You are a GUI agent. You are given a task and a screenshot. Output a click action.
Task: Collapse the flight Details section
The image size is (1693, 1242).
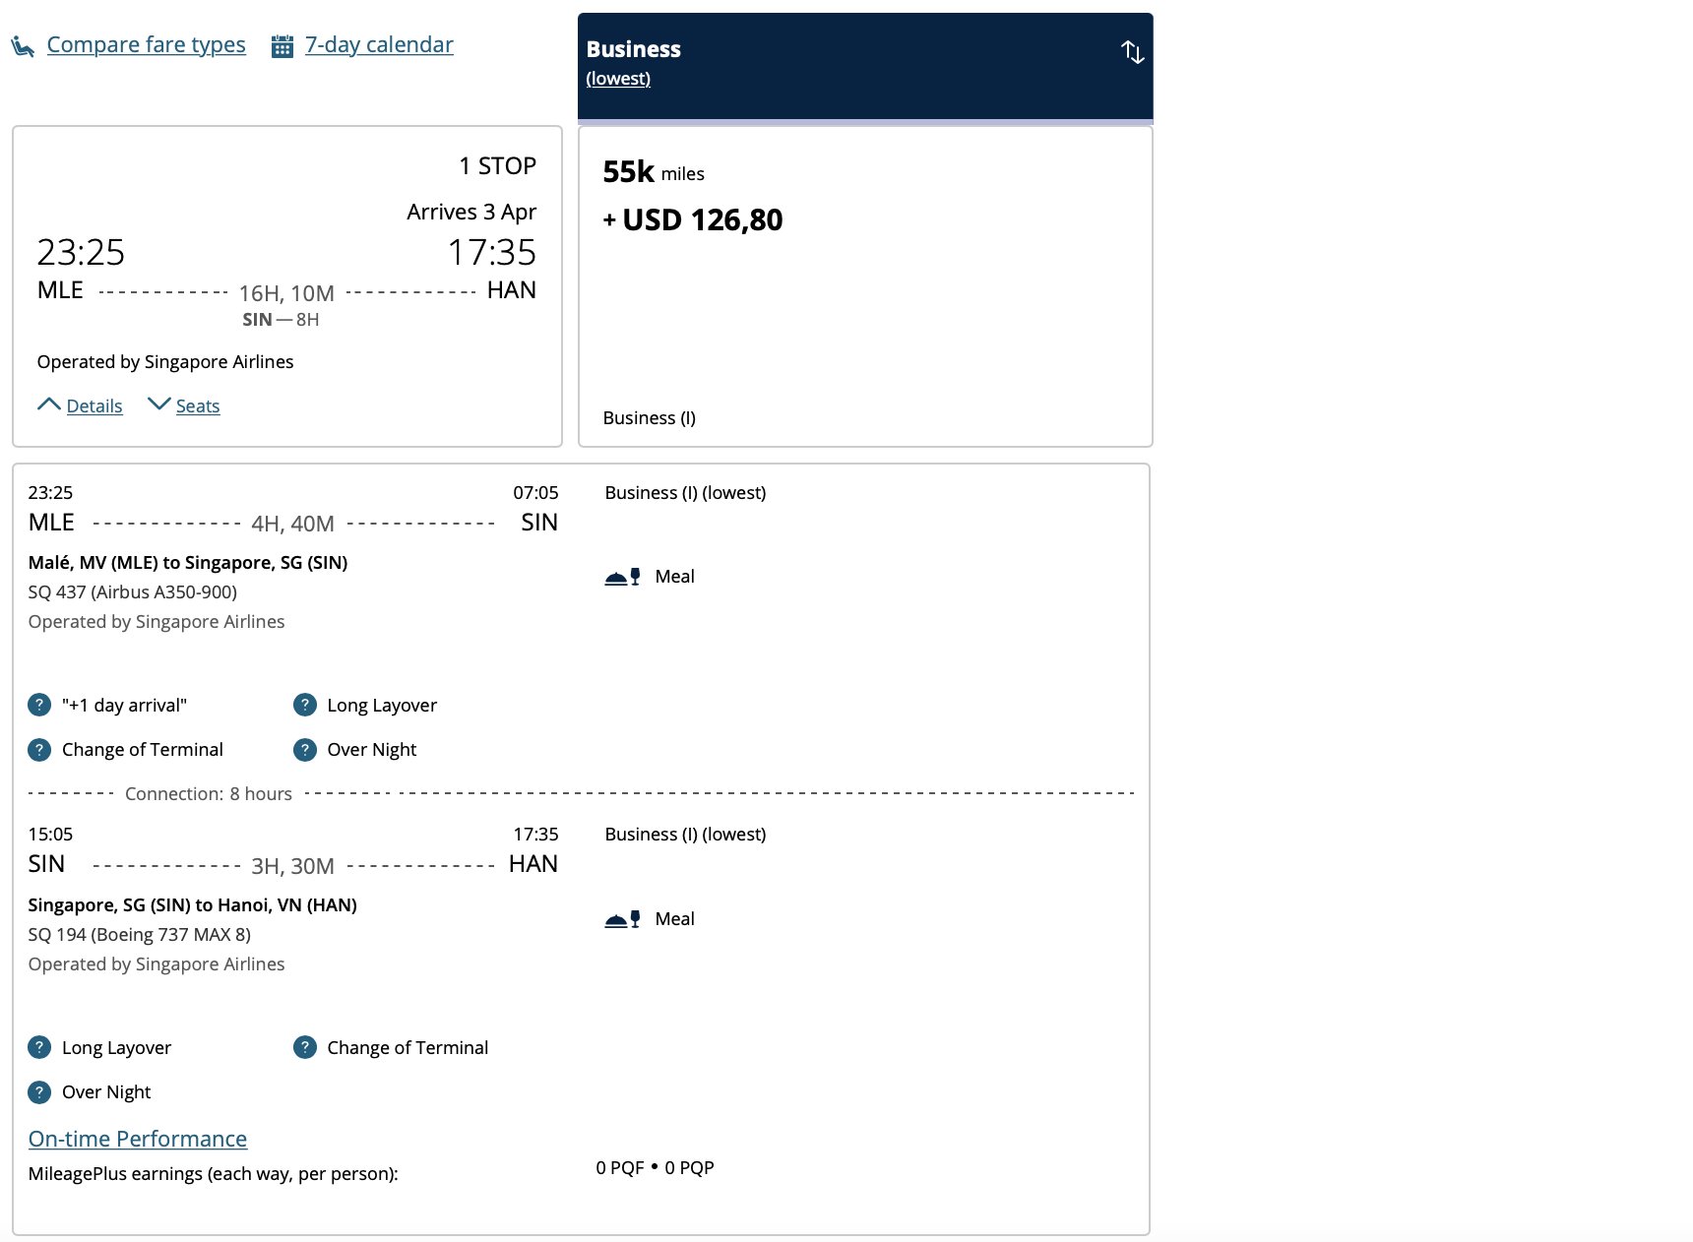[80, 405]
